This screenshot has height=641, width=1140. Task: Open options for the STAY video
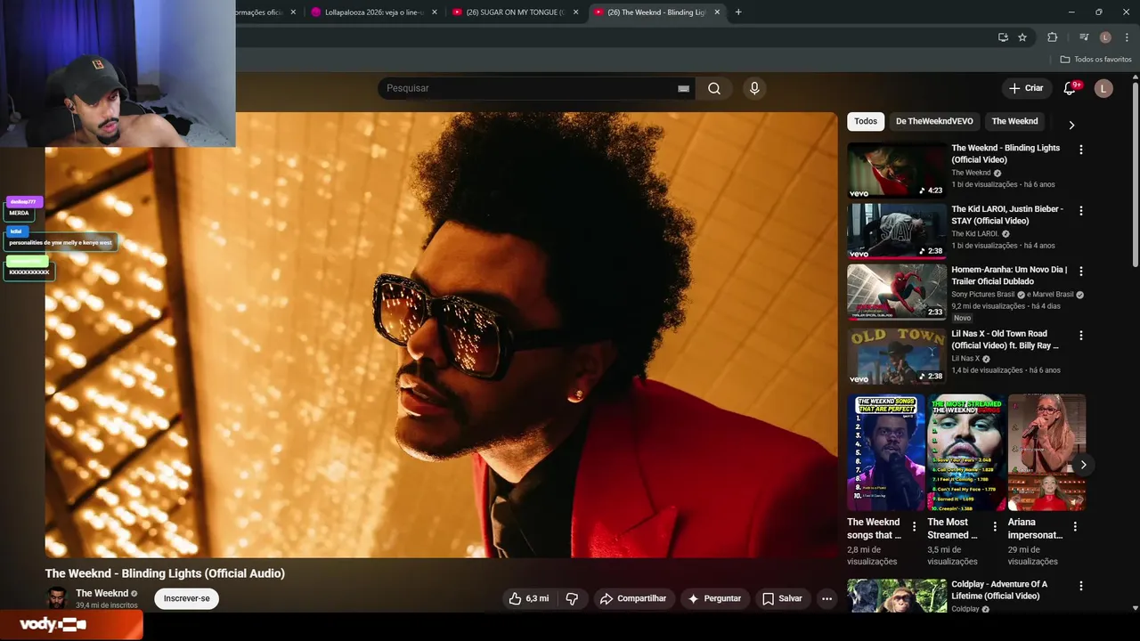[1081, 211]
